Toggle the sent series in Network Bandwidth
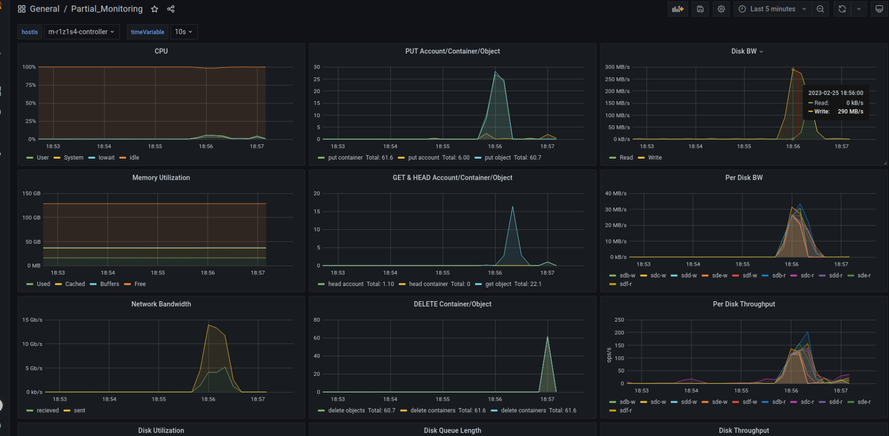 pos(79,410)
